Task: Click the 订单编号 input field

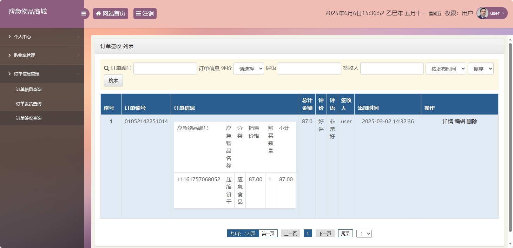Action: (165, 68)
